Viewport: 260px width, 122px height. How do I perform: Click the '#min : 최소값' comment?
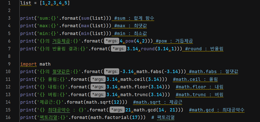[130, 34]
